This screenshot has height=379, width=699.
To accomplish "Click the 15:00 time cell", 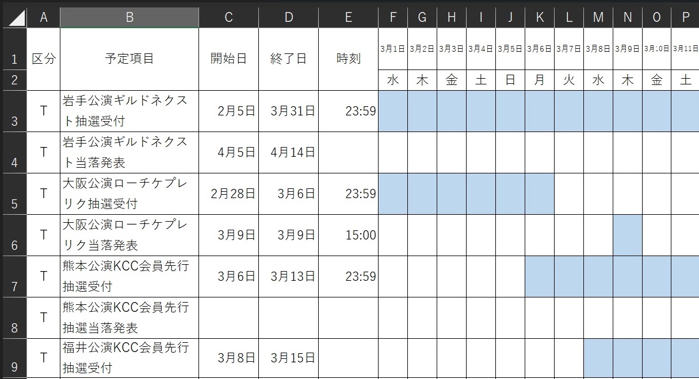I will (x=348, y=235).
